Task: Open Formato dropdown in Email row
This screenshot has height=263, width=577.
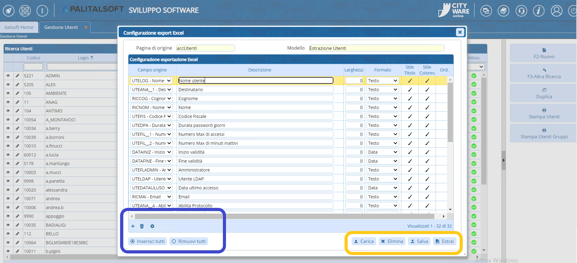Action: (382, 197)
